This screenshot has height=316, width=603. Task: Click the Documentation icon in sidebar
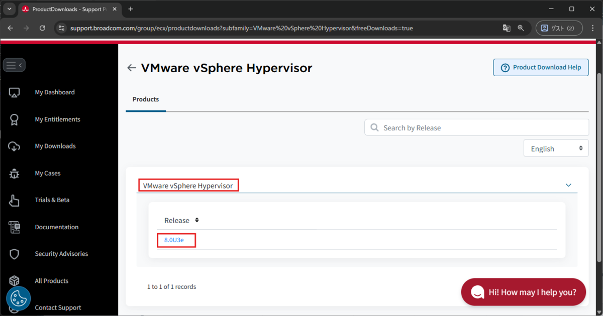(14, 227)
